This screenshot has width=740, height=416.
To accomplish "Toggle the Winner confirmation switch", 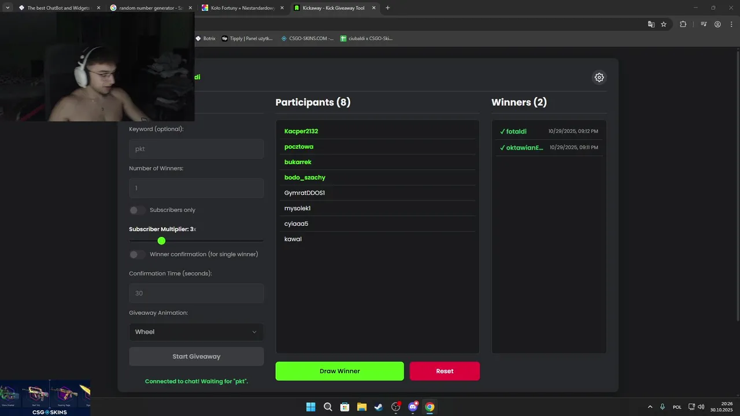I will pos(137,254).
